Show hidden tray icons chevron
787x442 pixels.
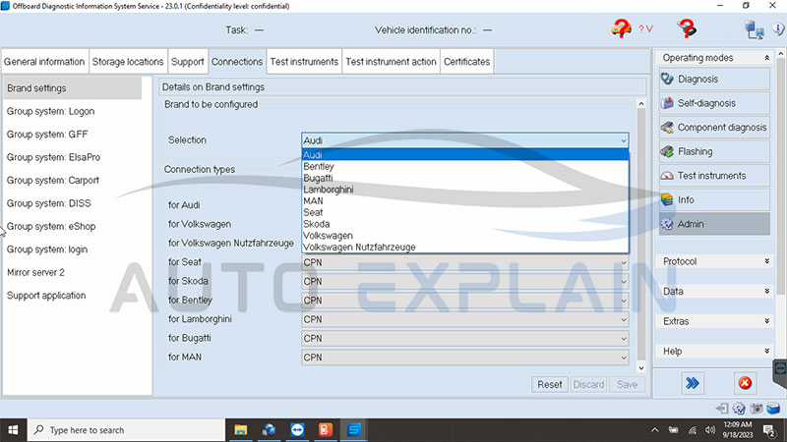click(x=654, y=430)
